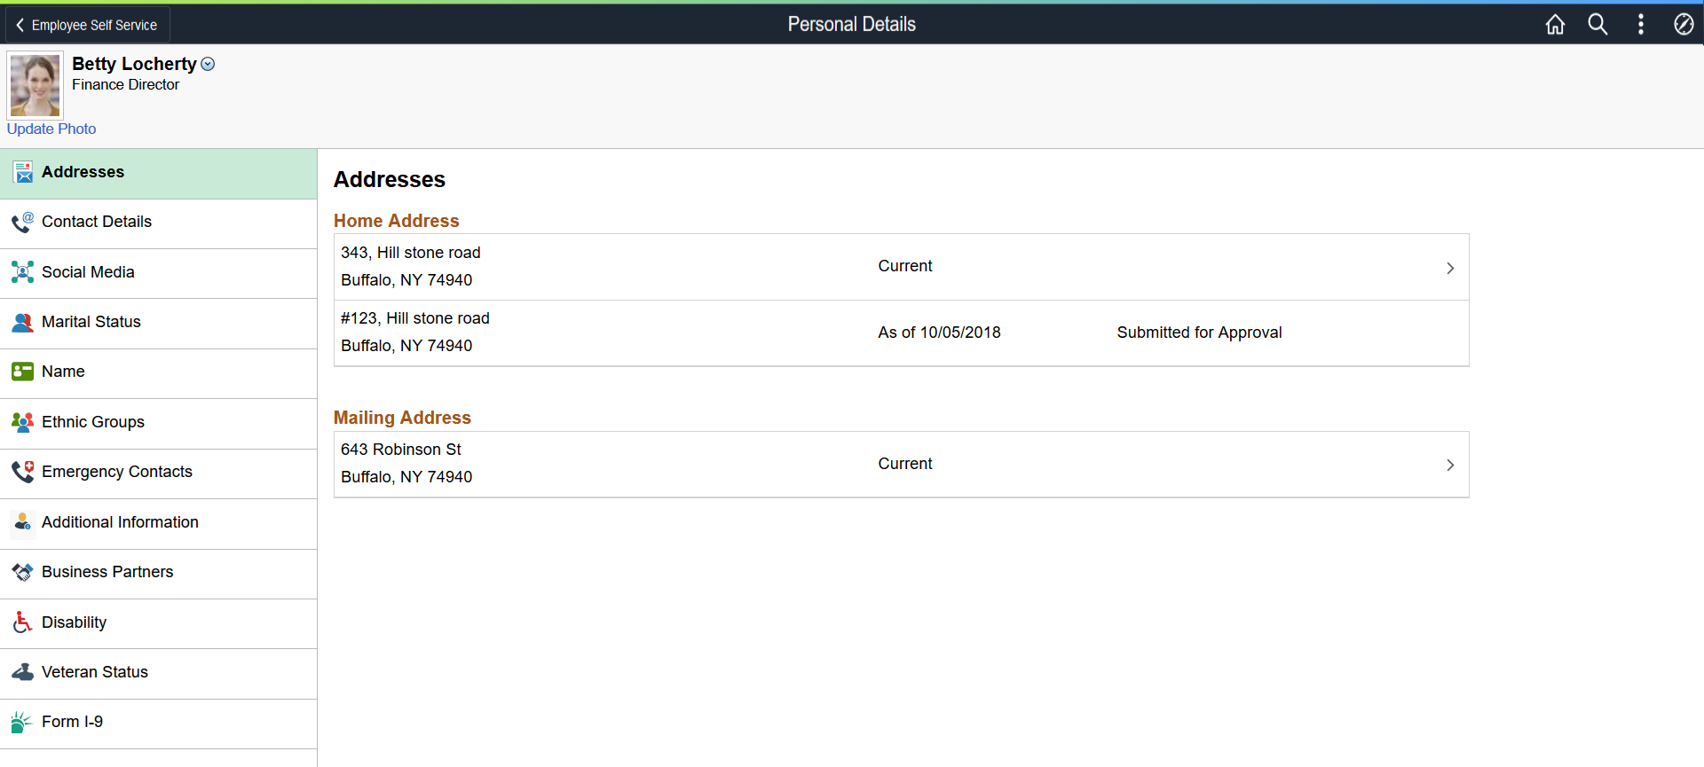The image size is (1704, 767).
Task: Open the Marital Status section
Action: point(159,324)
